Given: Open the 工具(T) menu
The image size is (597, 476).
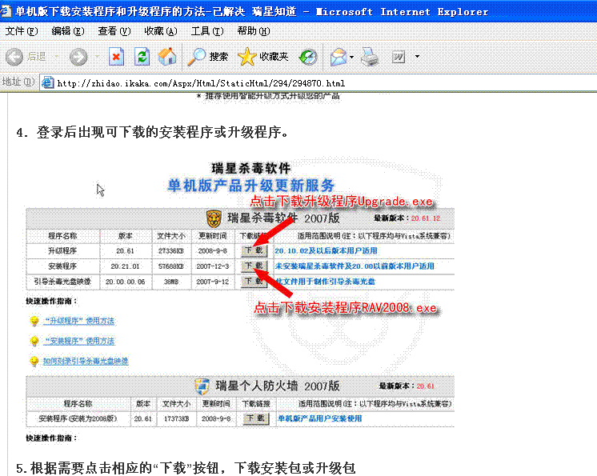Looking at the screenshot, I should point(207,31).
